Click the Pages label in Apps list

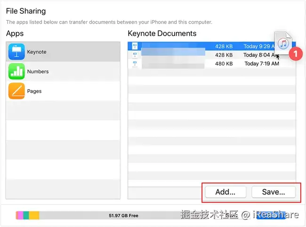(x=34, y=91)
